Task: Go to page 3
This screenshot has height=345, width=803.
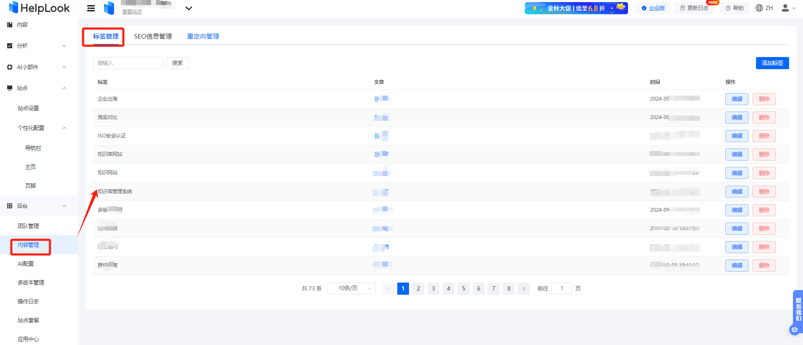Action: pyautogui.click(x=433, y=288)
